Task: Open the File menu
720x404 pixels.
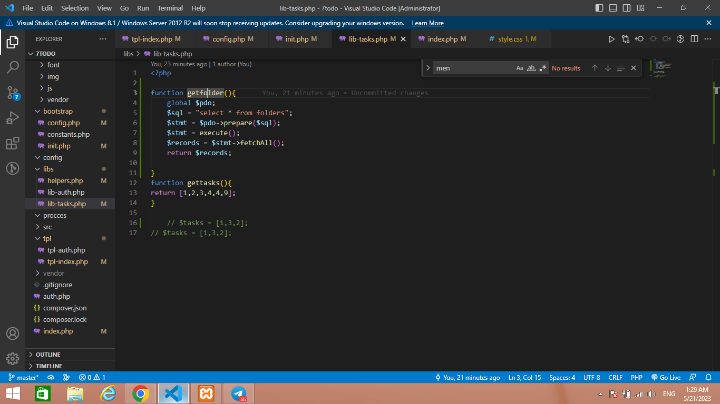Action: 28,8
